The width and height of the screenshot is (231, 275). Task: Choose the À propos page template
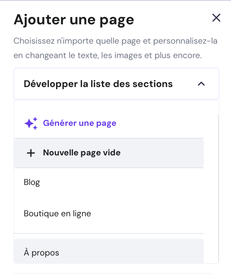click(x=42, y=253)
